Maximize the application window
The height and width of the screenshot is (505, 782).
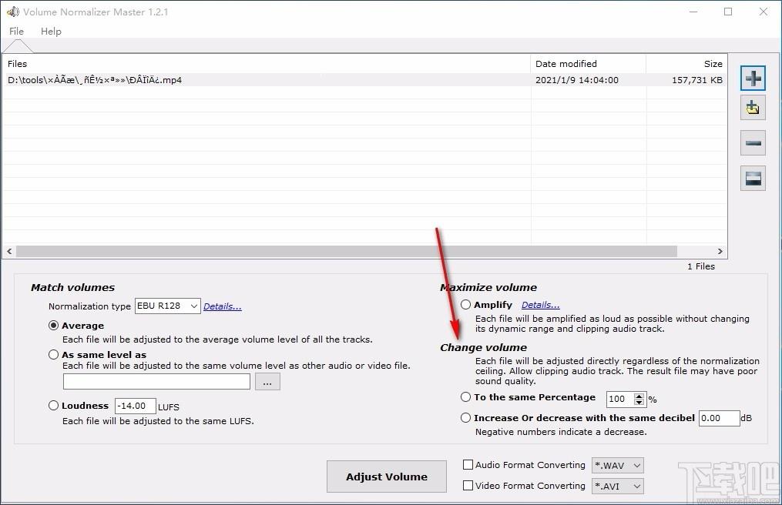coord(728,12)
